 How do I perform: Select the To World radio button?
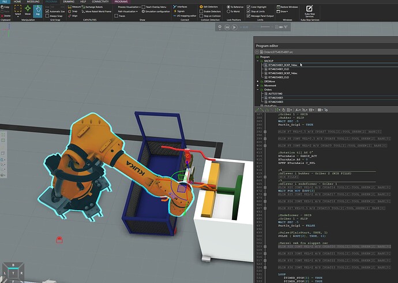[x=228, y=12]
